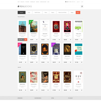101x101 pixels.
Task: Click footer Extras heading
Action: point(53,98)
